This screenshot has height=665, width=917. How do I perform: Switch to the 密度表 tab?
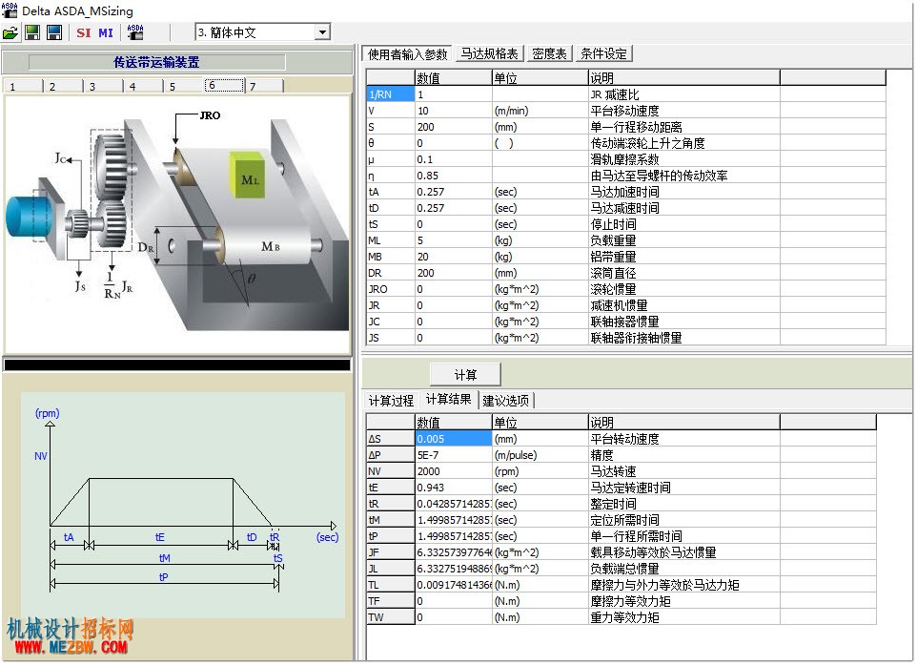point(549,53)
